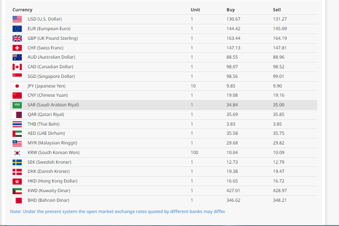Click the Canadian maple leaf flag icon

tap(17, 67)
